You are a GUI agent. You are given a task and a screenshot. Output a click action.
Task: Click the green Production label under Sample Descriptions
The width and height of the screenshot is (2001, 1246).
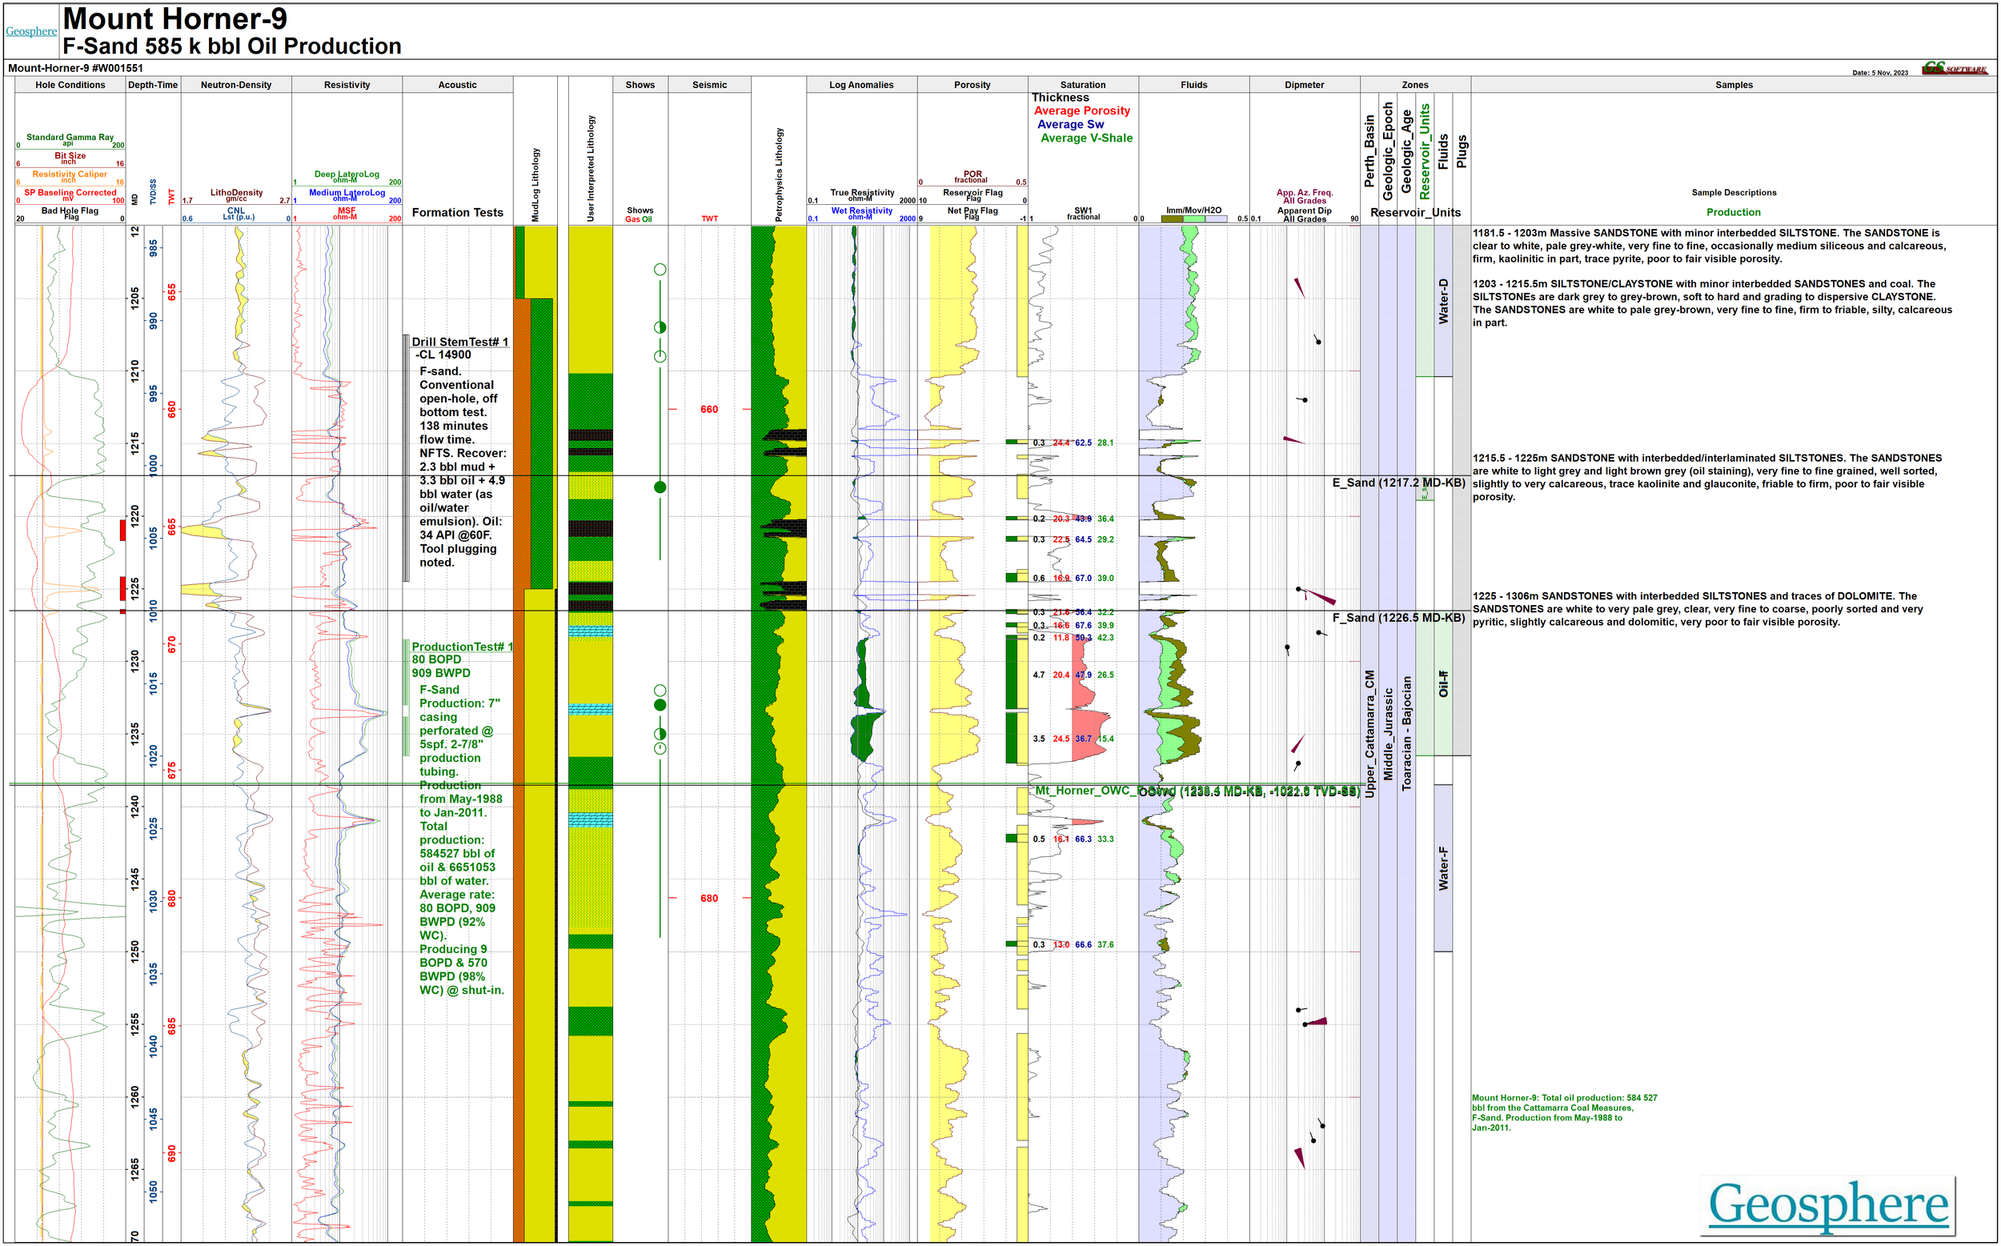point(1733,213)
